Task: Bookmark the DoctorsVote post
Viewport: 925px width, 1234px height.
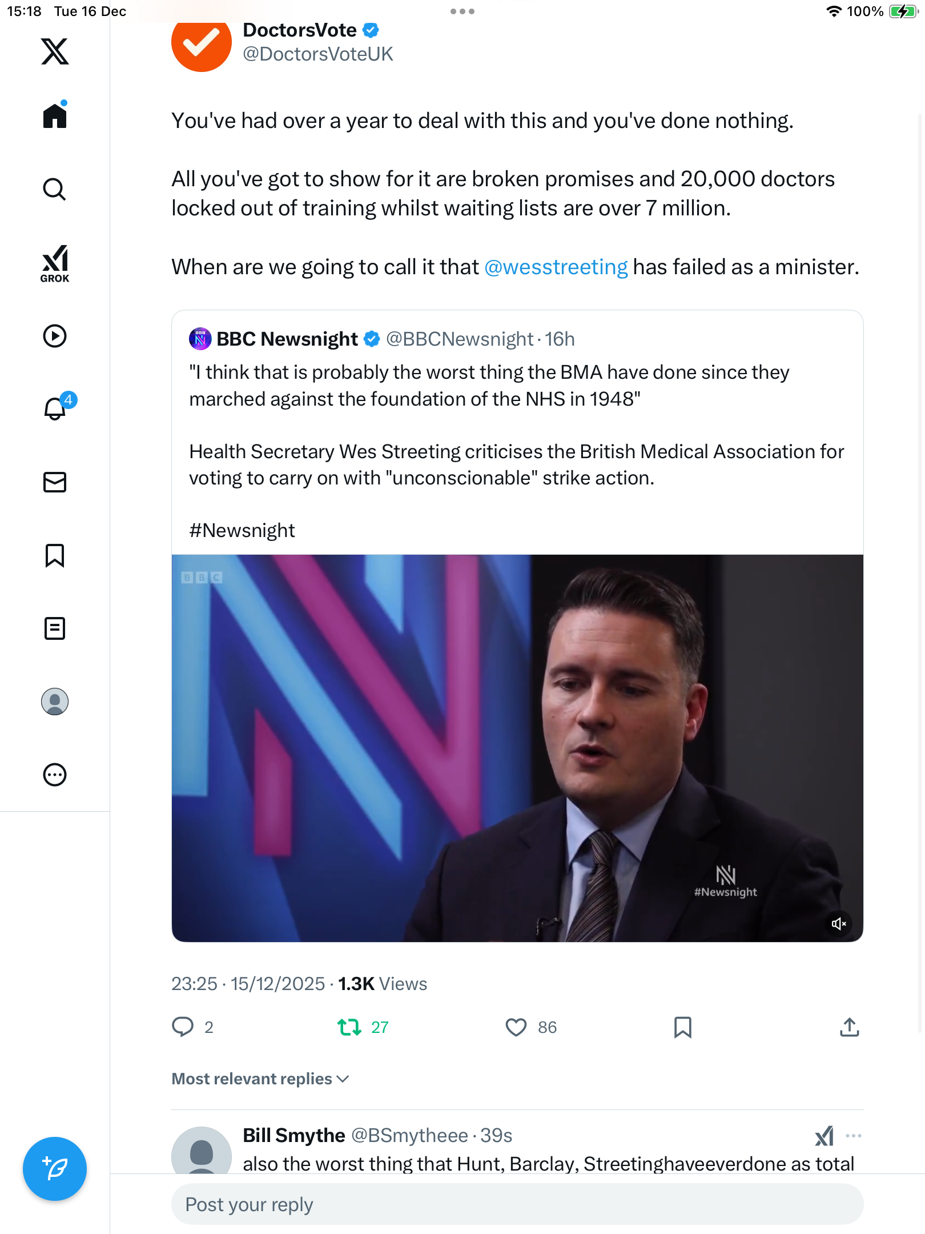Action: tap(682, 1027)
